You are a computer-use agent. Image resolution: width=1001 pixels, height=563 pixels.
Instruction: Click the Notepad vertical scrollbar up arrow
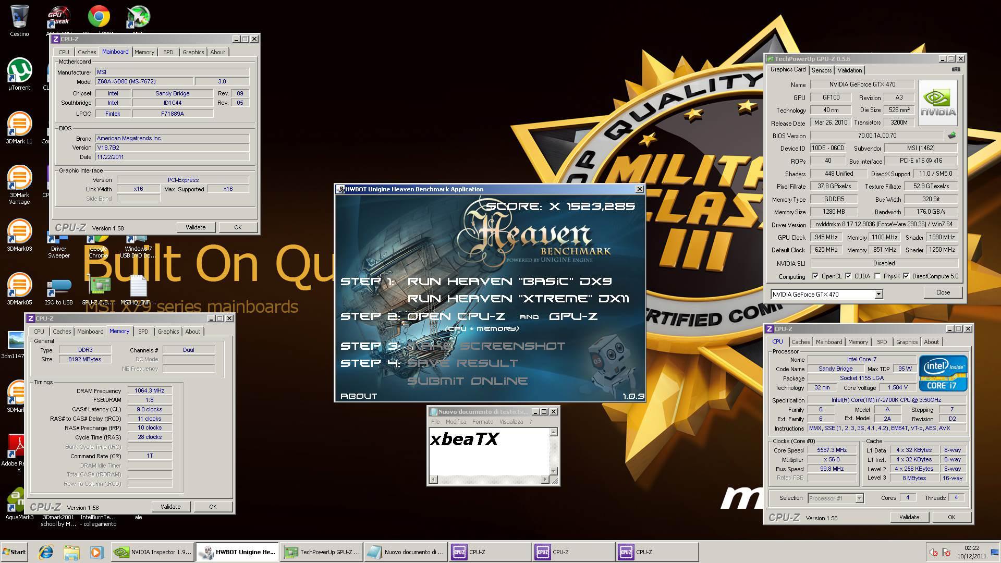(554, 432)
